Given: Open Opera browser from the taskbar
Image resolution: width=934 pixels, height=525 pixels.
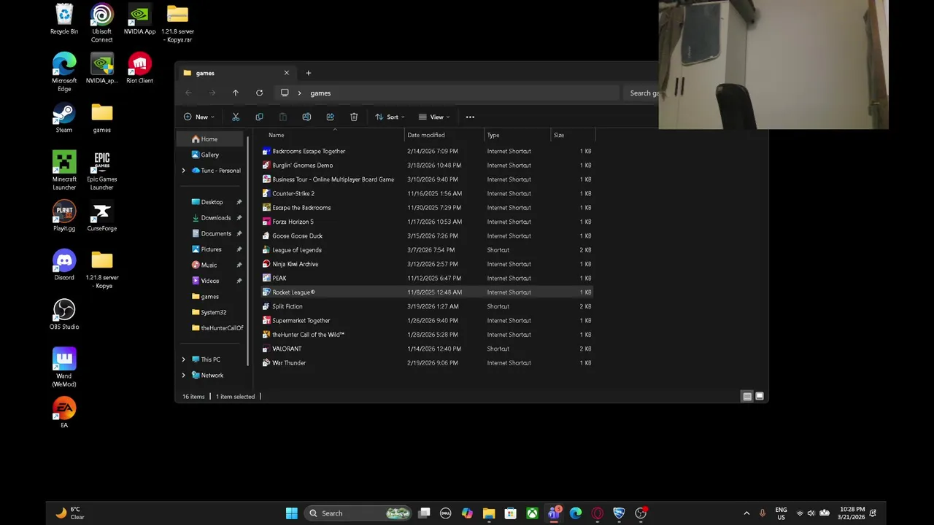Looking at the screenshot, I should (x=598, y=513).
